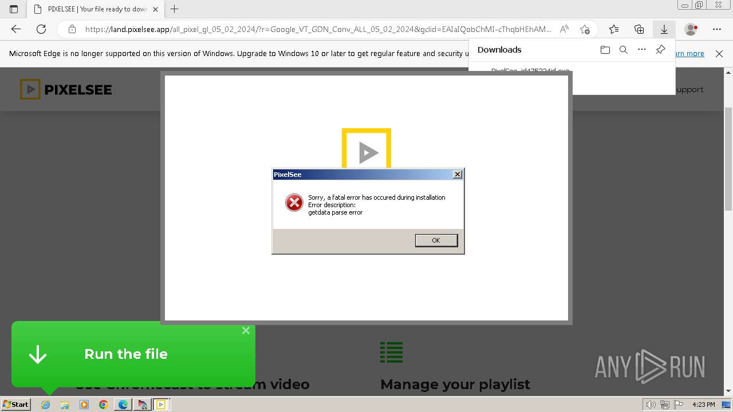
Task: Open the tab actions menu icon
Action: tap(14, 9)
